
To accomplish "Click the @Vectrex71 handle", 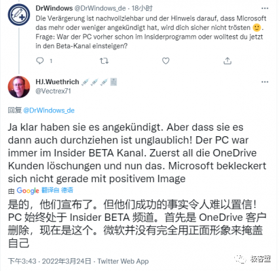I will pos(53,91).
